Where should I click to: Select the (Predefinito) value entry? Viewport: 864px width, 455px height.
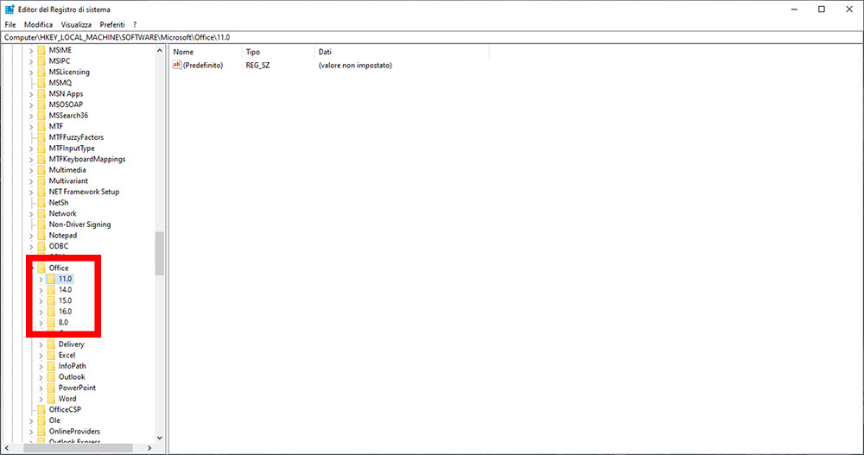click(203, 66)
